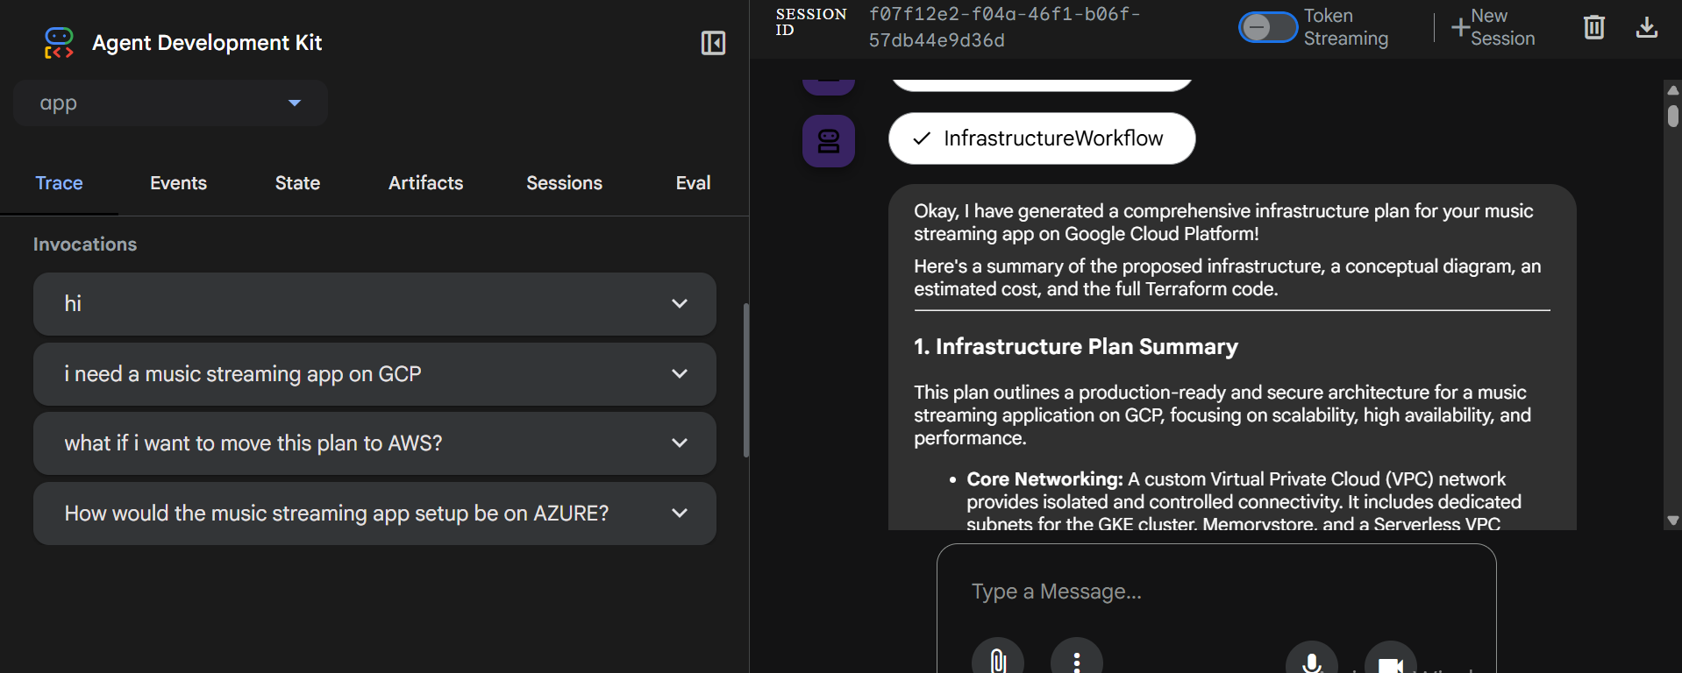Click the Agent Development Kit logo icon
The width and height of the screenshot is (1682, 673).
point(59,43)
